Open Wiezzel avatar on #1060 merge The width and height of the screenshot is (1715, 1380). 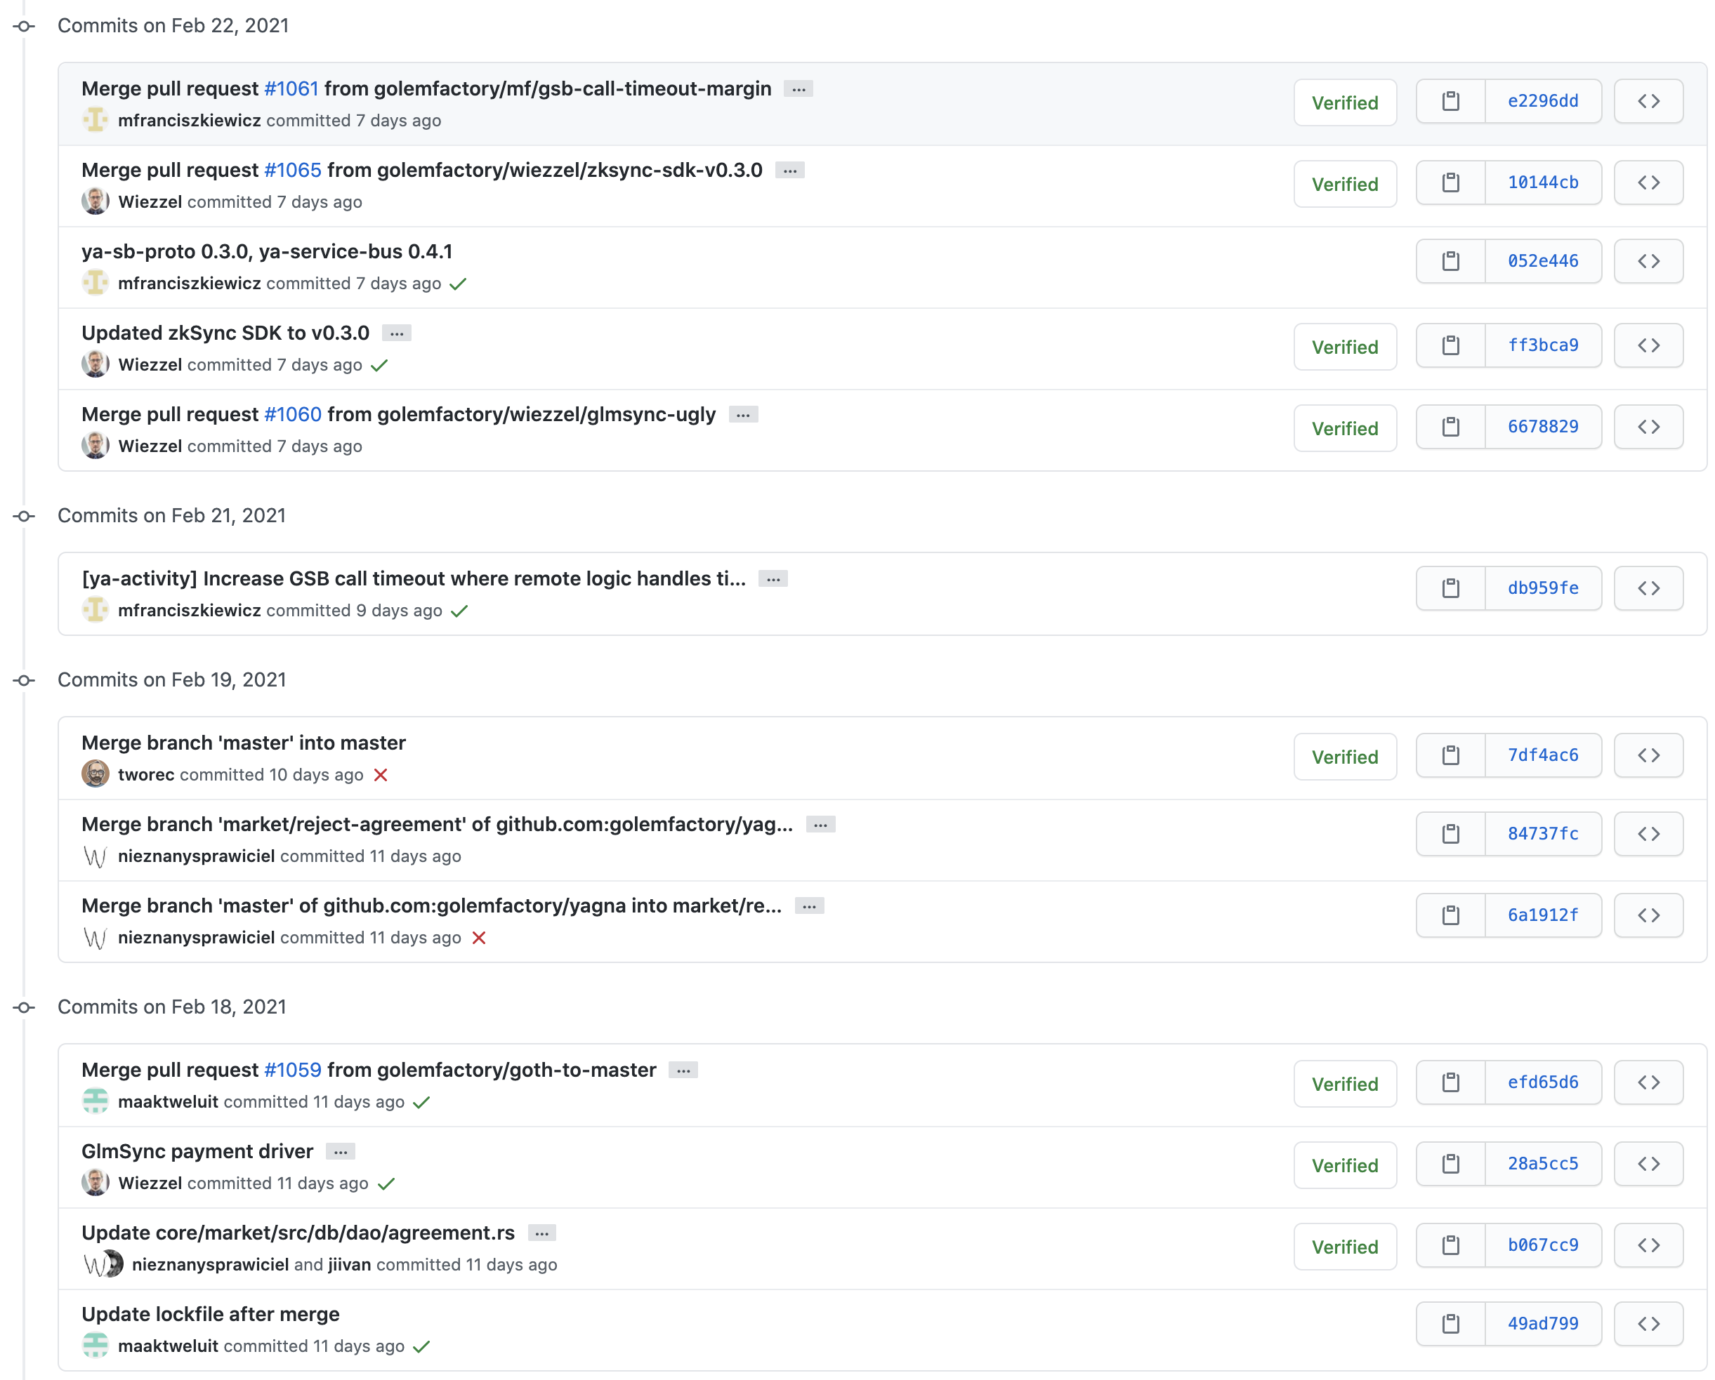[x=96, y=446]
